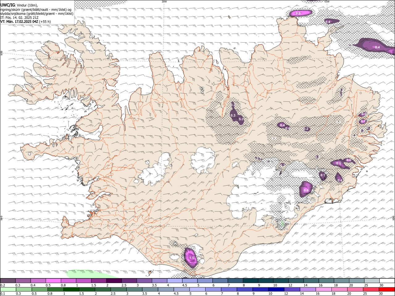395x296 pixels.
Task: Click the white Hofsjökull glacier in central Iceland
Action: click(203, 160)
